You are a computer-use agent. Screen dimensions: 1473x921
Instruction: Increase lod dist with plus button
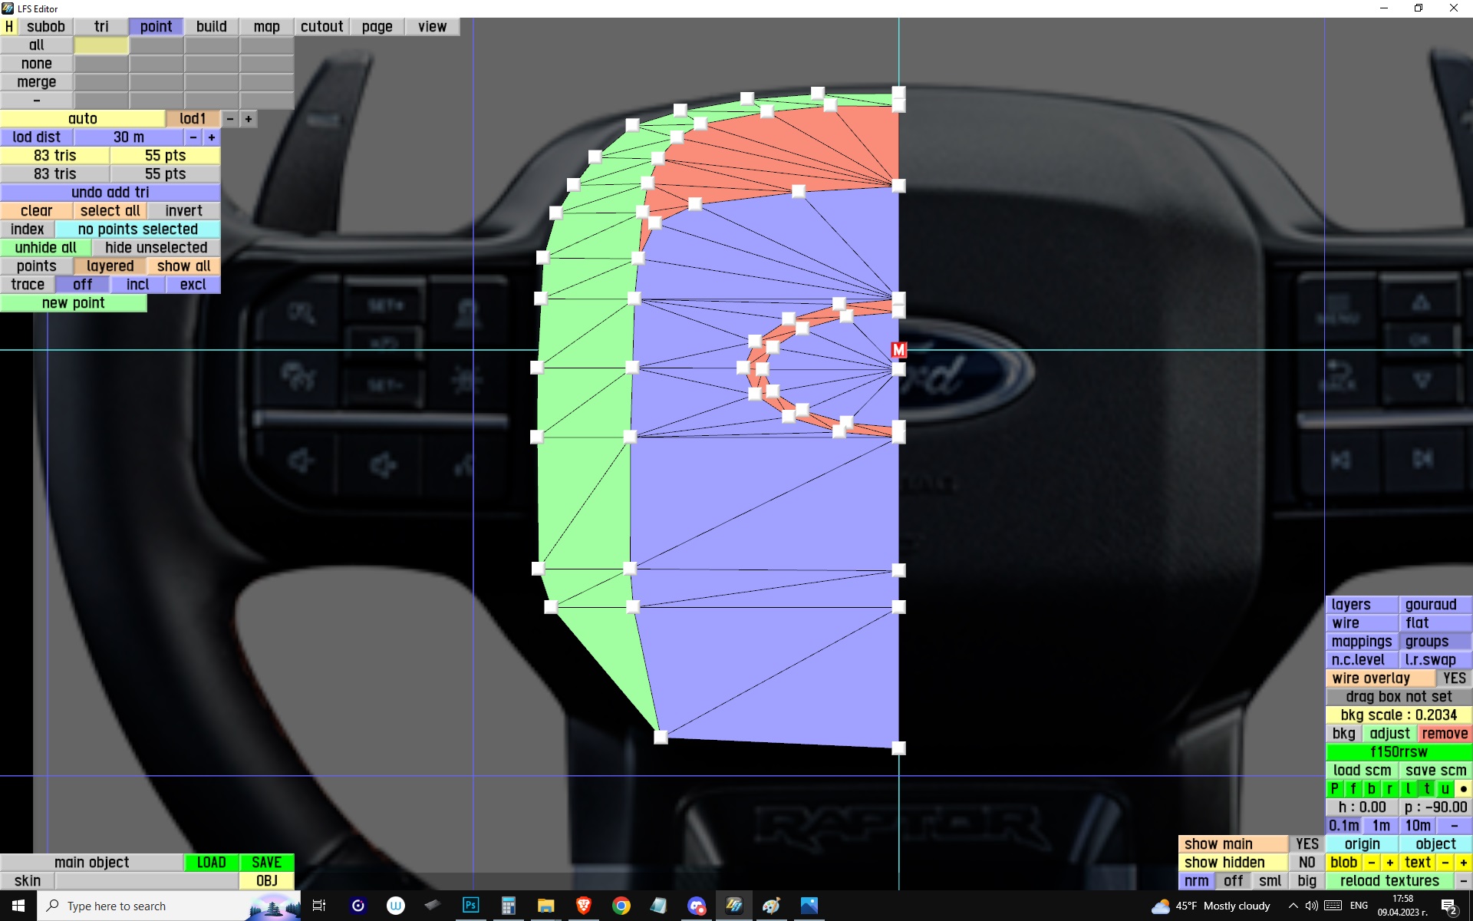click(212, 137)
